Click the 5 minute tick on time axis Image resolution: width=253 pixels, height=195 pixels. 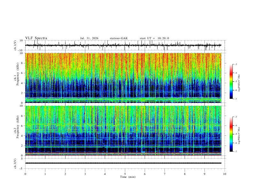(125, 174)
